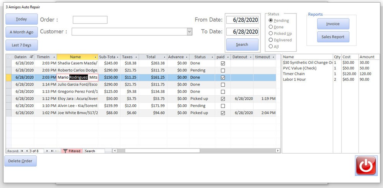Check paid box for Alvin Lee
The width and height of the screenshot is (383, 188).
223,106
